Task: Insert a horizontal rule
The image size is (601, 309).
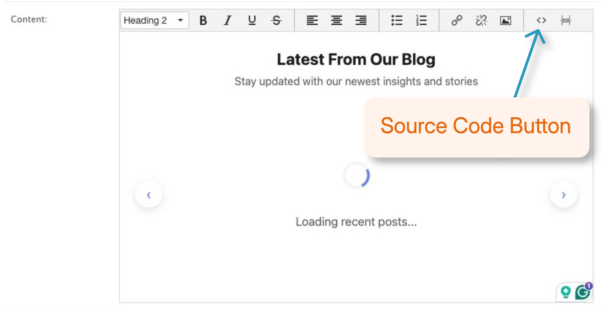Action: click(566, 20)
